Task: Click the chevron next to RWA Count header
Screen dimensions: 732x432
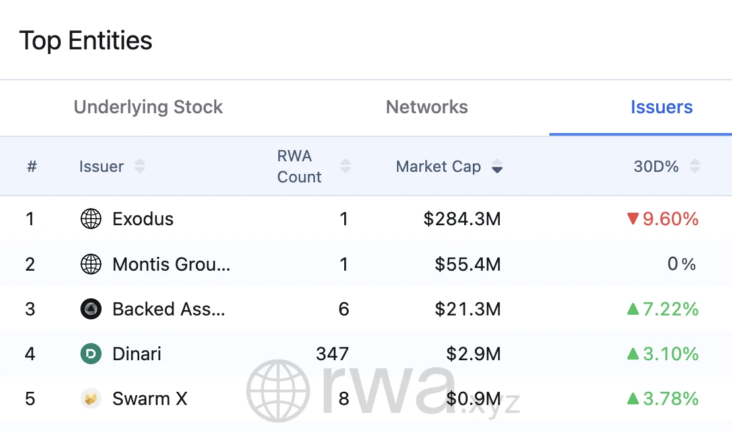Action: 346,166
